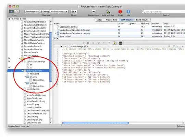Screen dimensions: 185x138
Task: Click the Step Into debugger icon
Action: pyautogui.click(x=104, y=43)
